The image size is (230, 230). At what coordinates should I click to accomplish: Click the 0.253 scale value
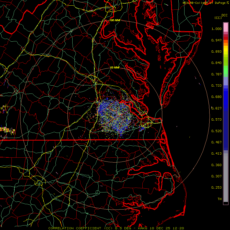click(216, 188)
